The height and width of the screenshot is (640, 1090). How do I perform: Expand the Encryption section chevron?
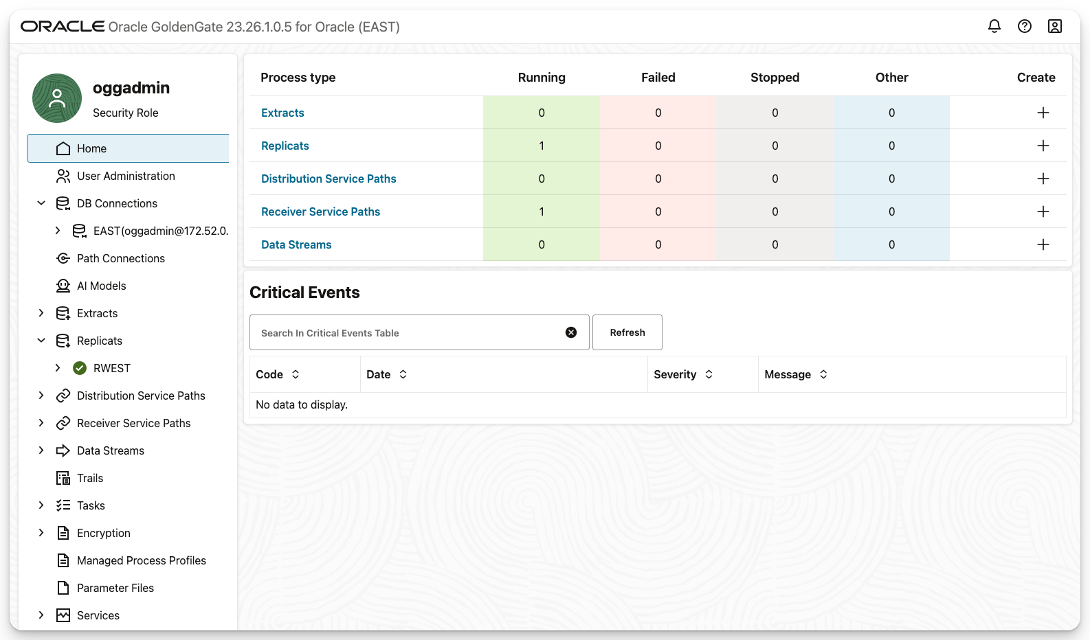(x=41, y=533)
